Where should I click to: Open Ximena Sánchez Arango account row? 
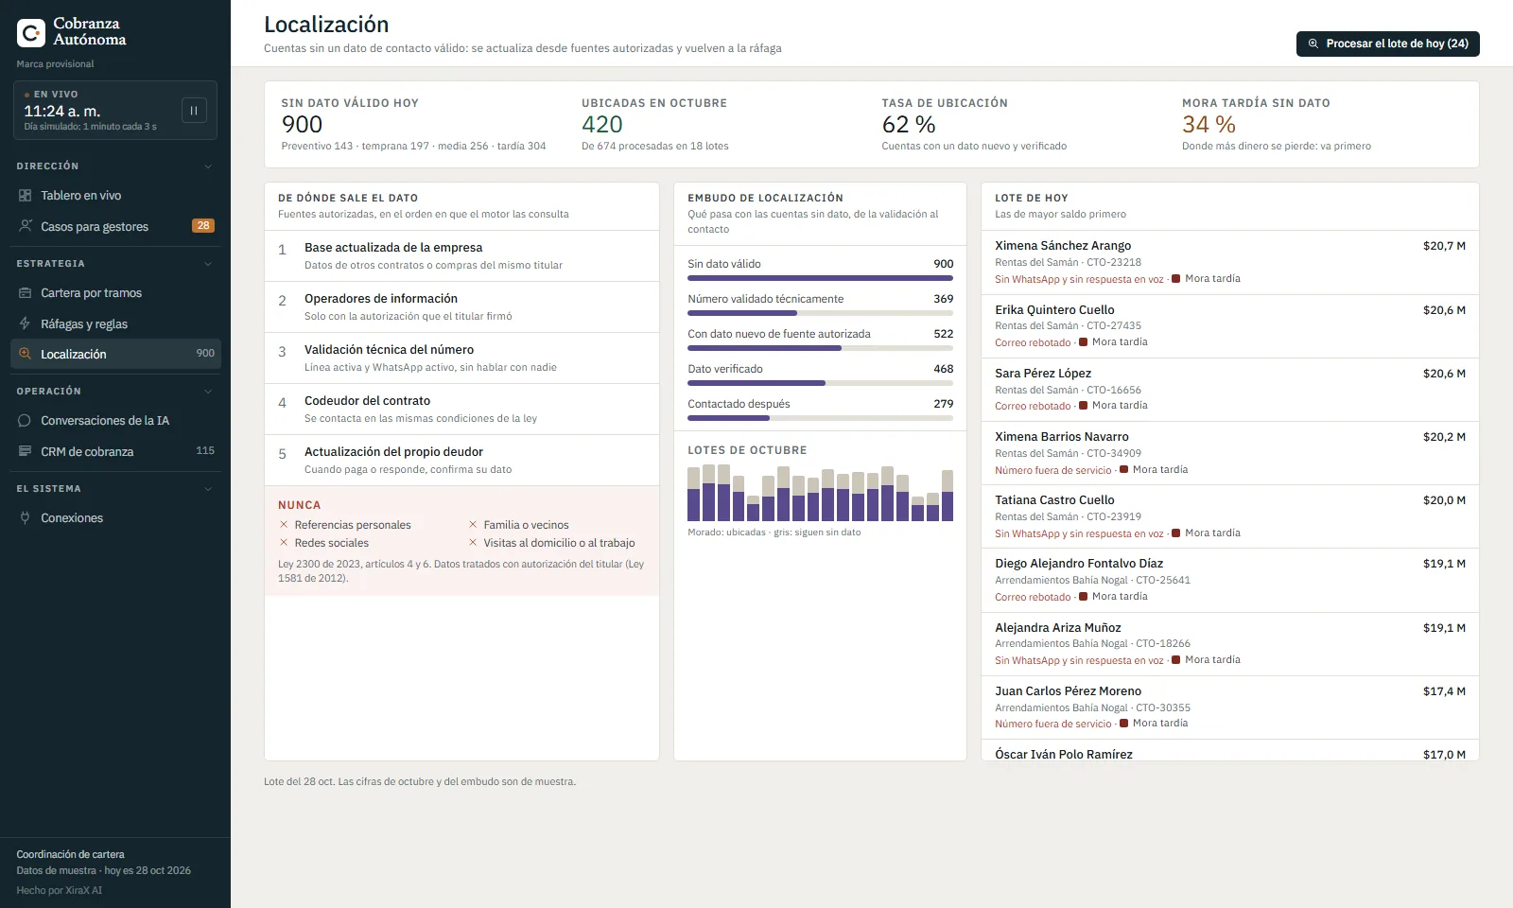point(1229,262)
